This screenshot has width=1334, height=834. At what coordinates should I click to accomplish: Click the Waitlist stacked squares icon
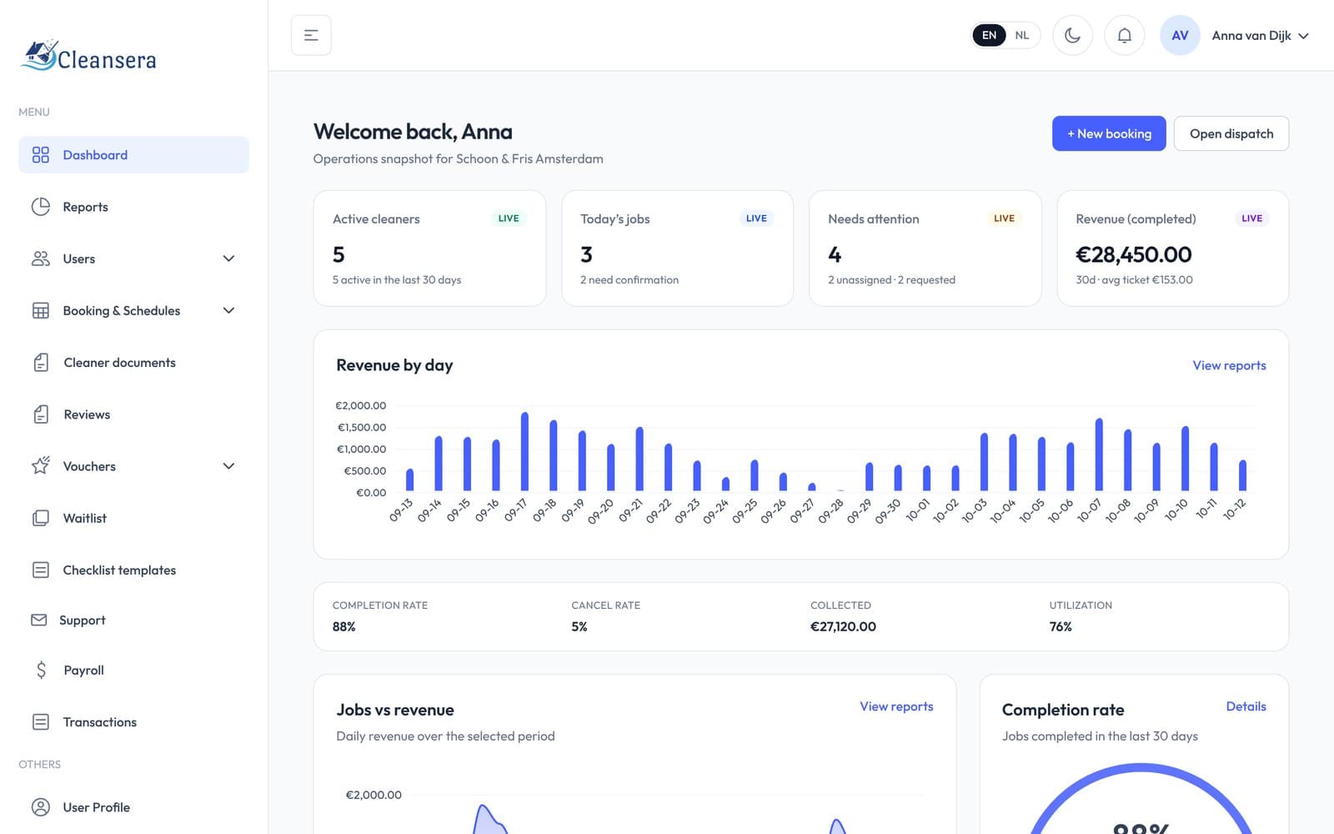[40, 518]
